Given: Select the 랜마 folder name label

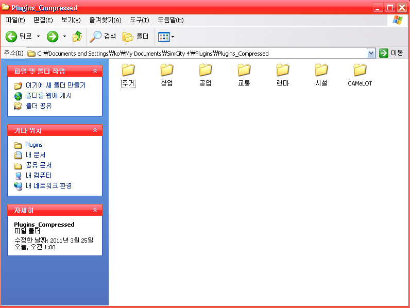Looking at the screenshot, I should (x=283, y=83).
